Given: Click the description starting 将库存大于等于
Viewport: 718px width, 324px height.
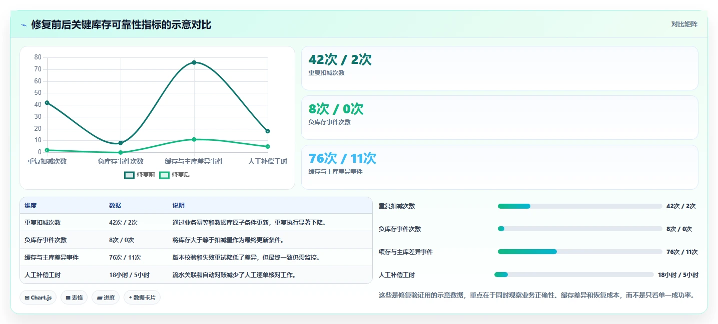Looking at the screenshot, I should pos(229,240).
